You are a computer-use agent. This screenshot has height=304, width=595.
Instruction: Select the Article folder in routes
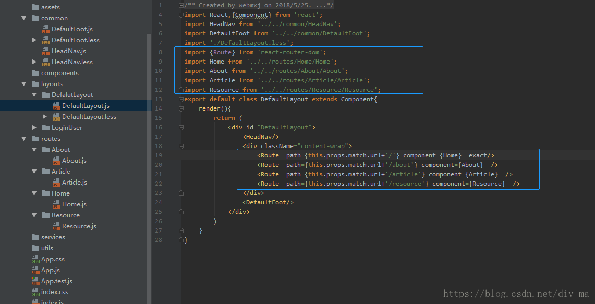[x=60, y=172]
